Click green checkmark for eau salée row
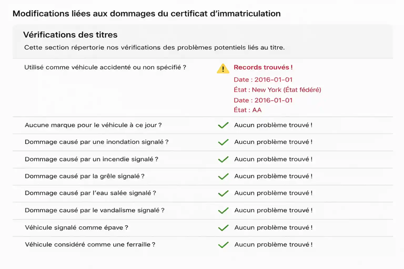The height and width of the screenshot is (269, 404). click(x=223, y=193)
